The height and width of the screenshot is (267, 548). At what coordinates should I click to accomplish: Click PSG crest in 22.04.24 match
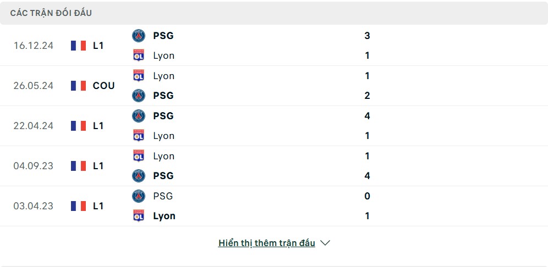(x=139, y=116)
